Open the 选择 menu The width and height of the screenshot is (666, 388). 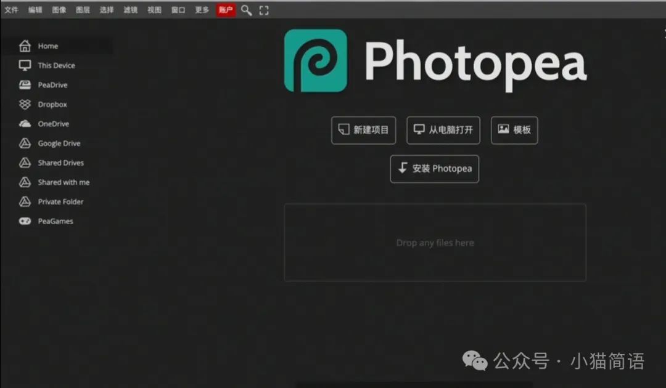pos(107,10)
